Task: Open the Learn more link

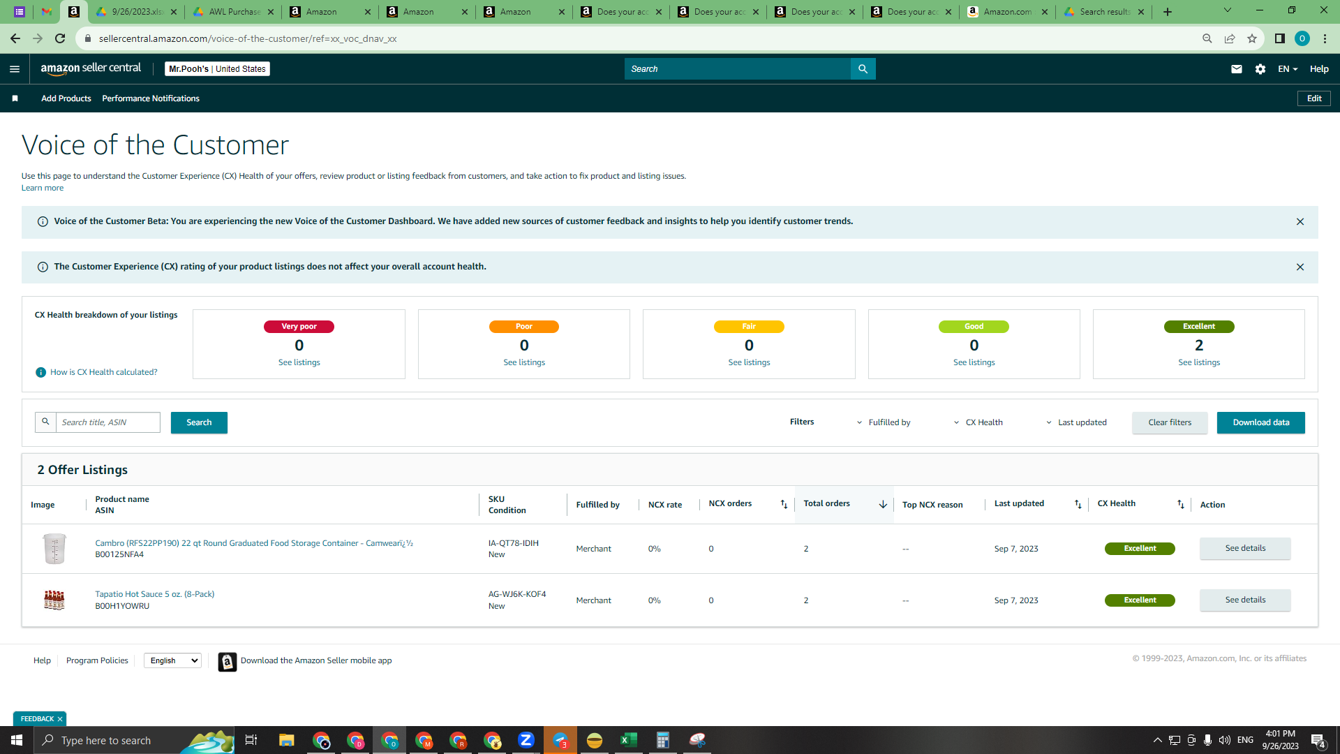Action: tap(43, 188)
